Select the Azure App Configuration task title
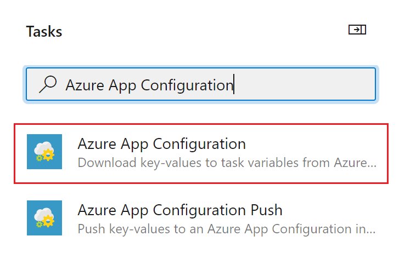 coord(161,144)
